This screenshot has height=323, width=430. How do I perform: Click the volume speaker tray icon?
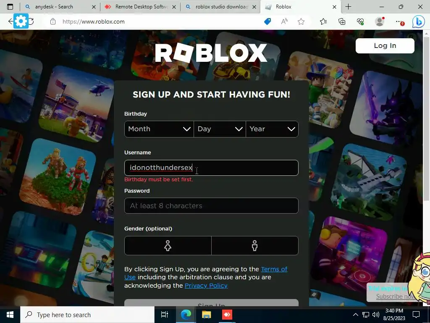376,315
